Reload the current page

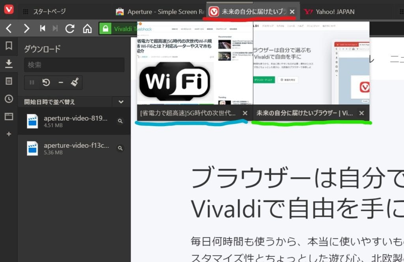(x=70, y=29)
